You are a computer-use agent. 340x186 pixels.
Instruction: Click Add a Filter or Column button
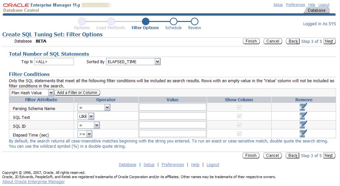[x=77, y=93]
